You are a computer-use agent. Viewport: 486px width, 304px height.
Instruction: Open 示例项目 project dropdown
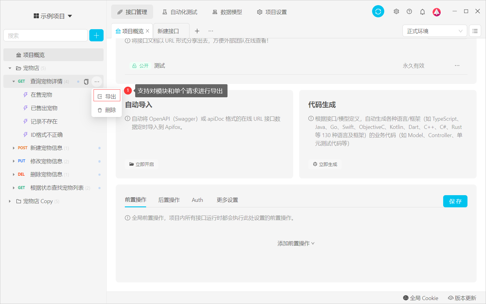(53, 16)
